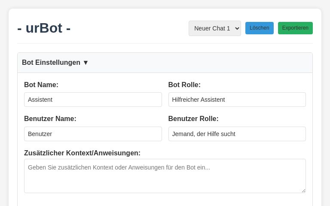
Task: Click the 'Jemand, der Hilfe sucht' text
Action: pos(204,134)
